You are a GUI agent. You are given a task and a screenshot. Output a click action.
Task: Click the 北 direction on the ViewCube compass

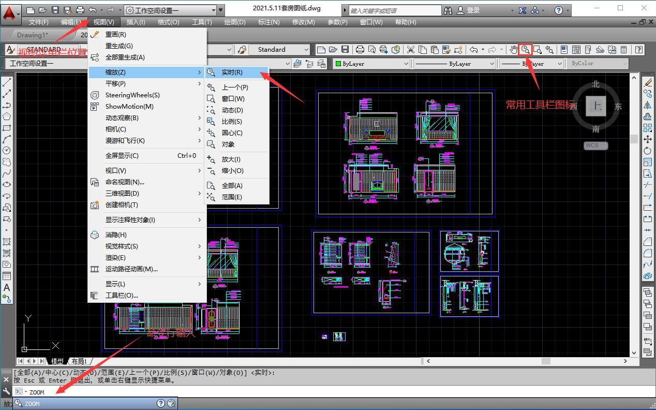click(596, 84)
